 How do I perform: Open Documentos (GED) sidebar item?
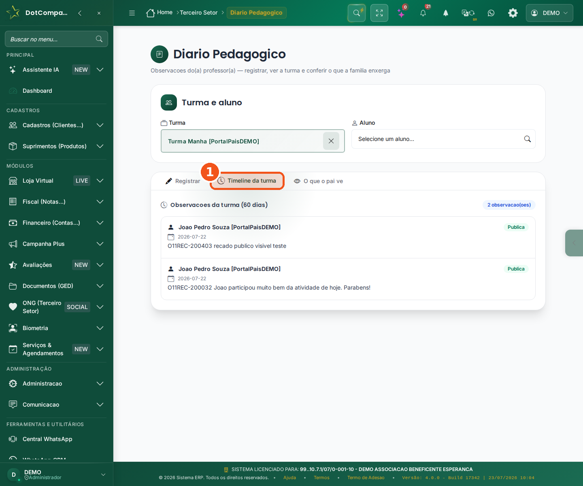pos(56,286)
